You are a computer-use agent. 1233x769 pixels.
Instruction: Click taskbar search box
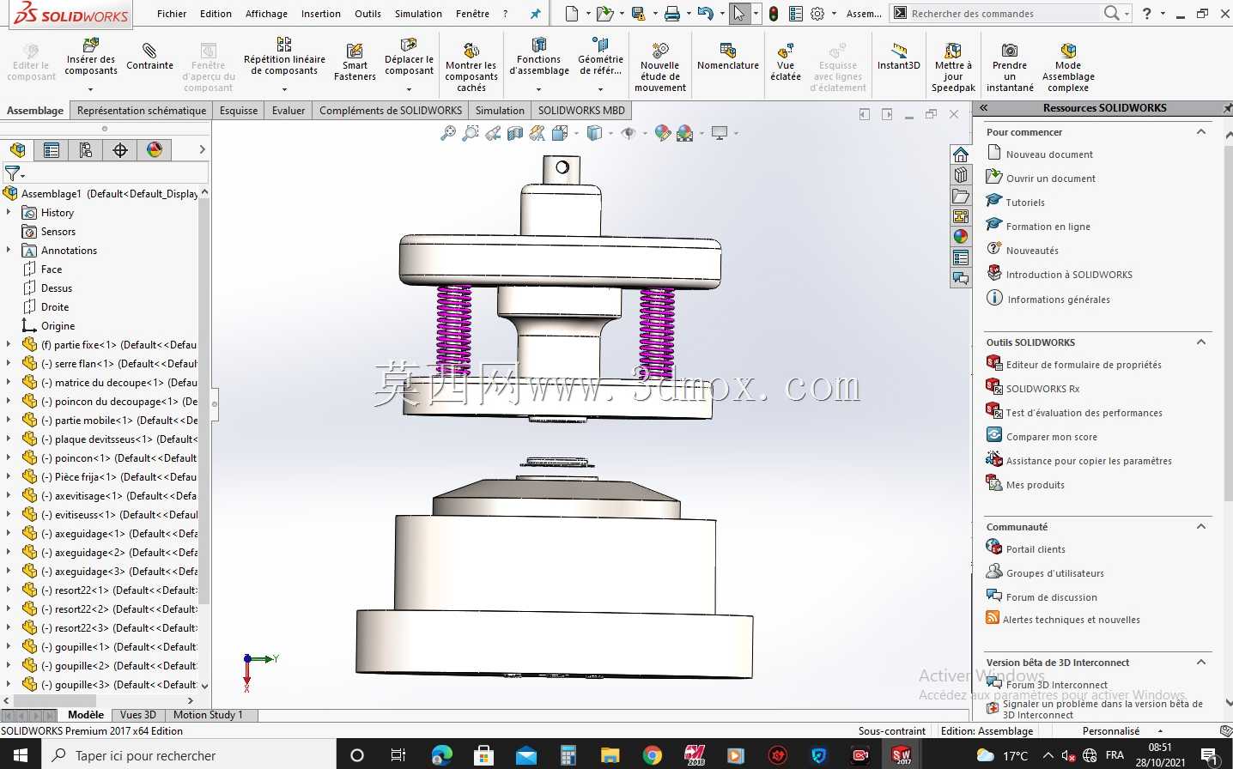[187, 755]
